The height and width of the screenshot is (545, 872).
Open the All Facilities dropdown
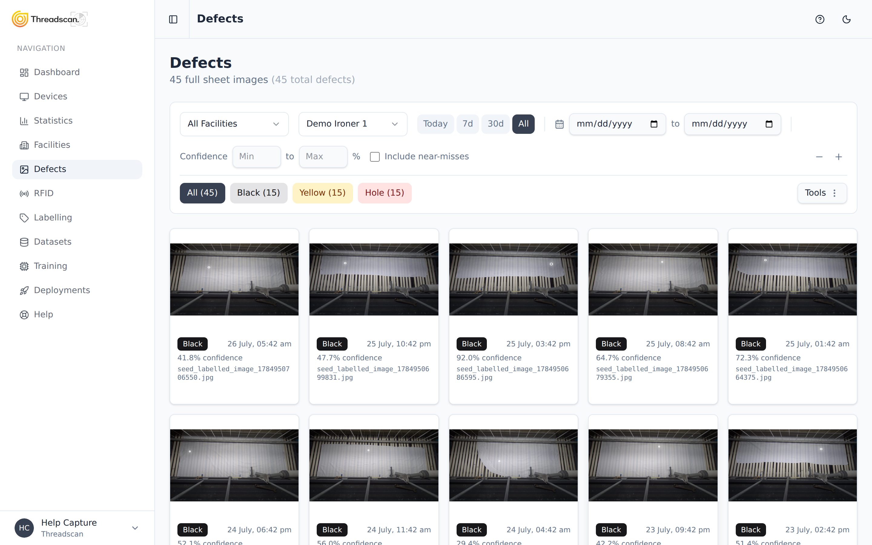tap(234, 124)
